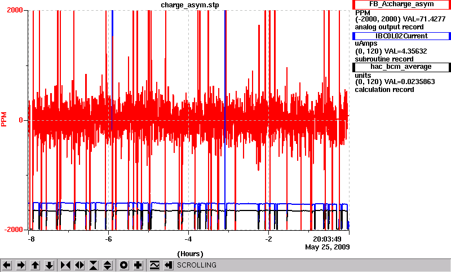The width and height of the screenshot is (451, 272).
Task: Click the 20:03:49 timestamp
Action: tap(327, 239)
